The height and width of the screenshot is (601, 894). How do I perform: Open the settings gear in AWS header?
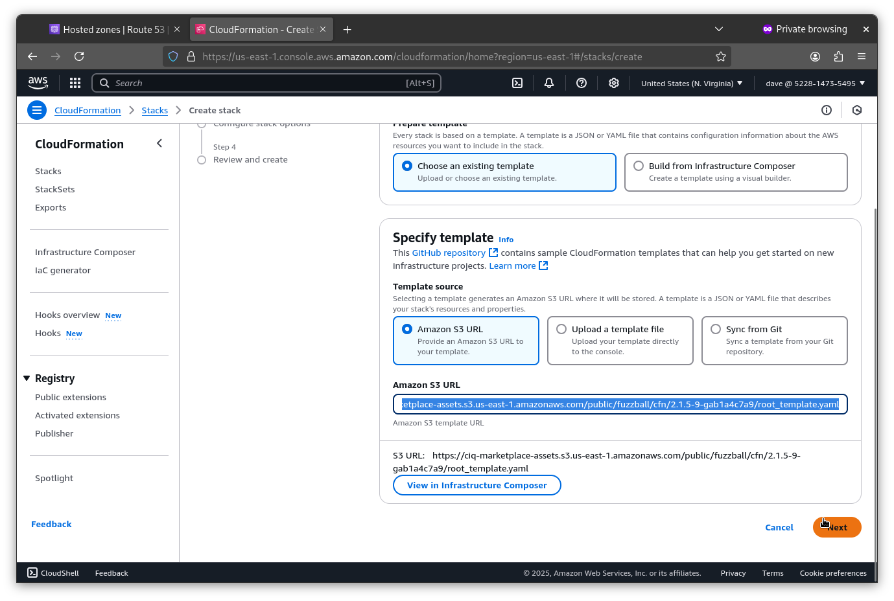click(x=614, y=83)
